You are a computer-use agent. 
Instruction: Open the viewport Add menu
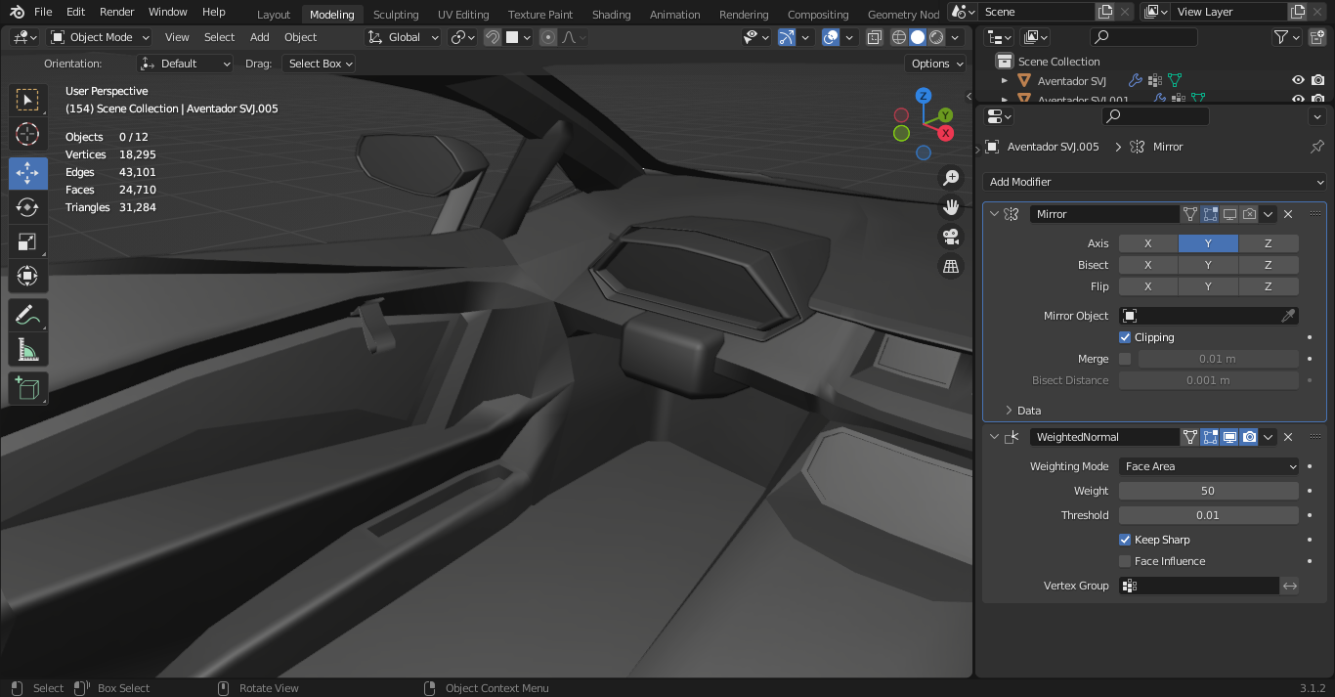[260, 37]
